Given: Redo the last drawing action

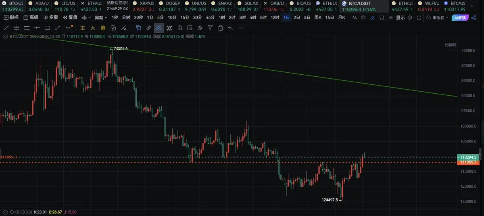Looking at the screenshot, I should pyautogui.click(x=241, y=28).
